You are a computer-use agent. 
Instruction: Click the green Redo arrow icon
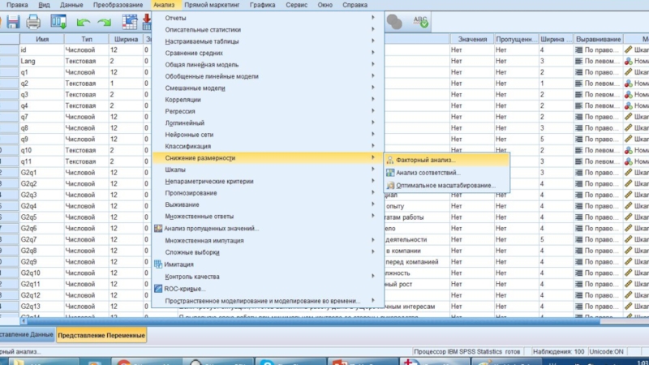point(104,22)
